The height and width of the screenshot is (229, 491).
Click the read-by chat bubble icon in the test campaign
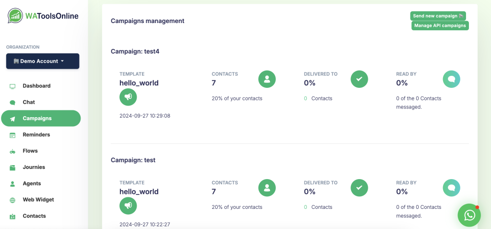point(451,188)
